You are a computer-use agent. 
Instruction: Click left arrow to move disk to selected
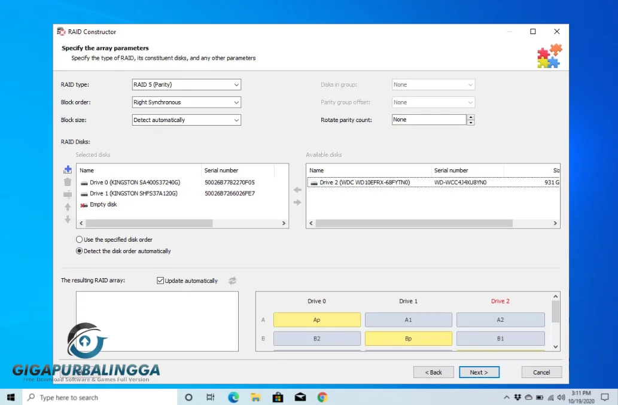pyautogui.click(x=297, y=190)
